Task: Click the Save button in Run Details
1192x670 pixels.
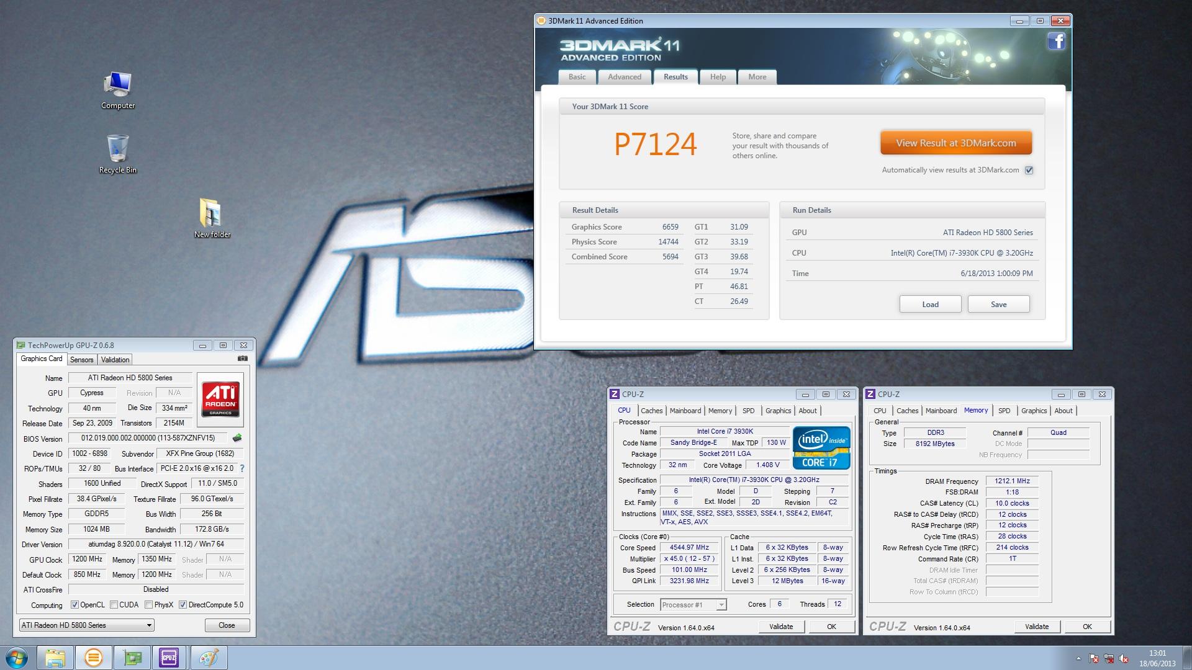Action: pos(998,304)
